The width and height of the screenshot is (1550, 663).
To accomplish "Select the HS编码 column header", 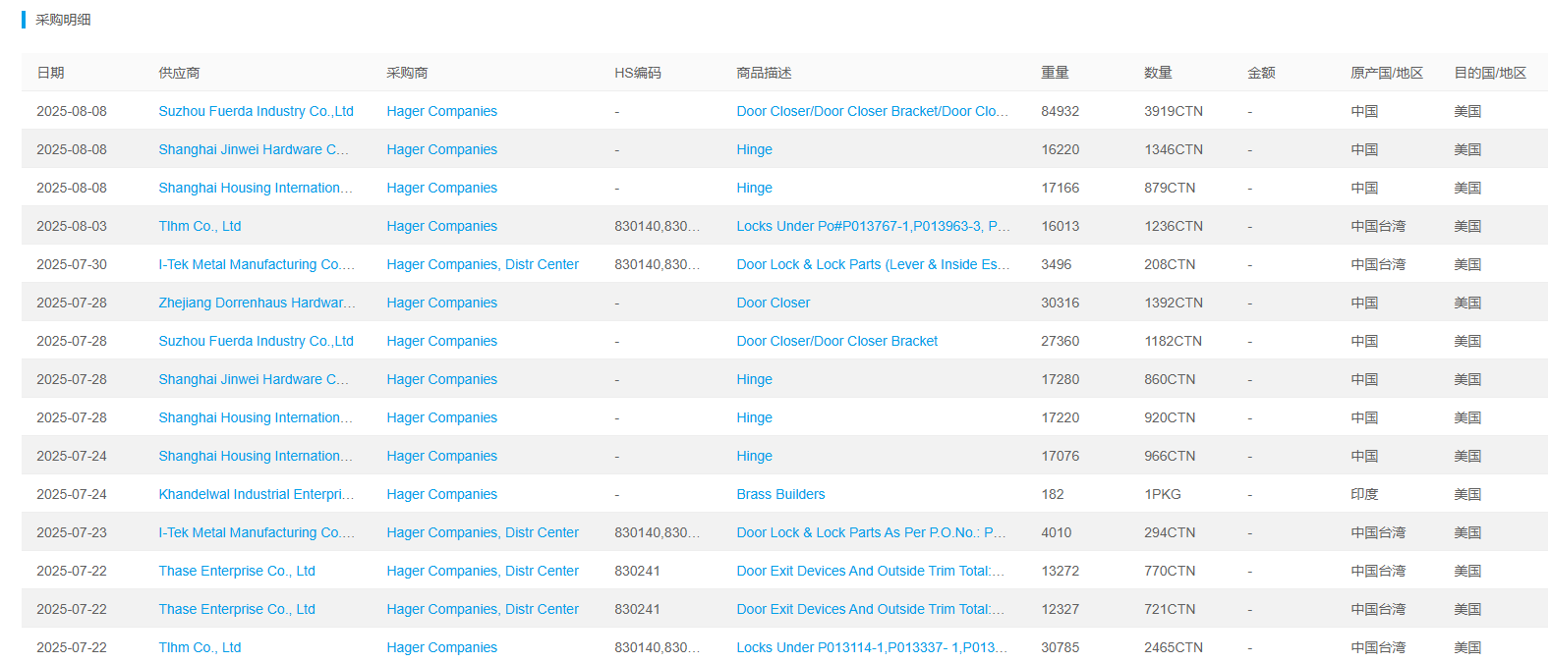I will point(638,73).
